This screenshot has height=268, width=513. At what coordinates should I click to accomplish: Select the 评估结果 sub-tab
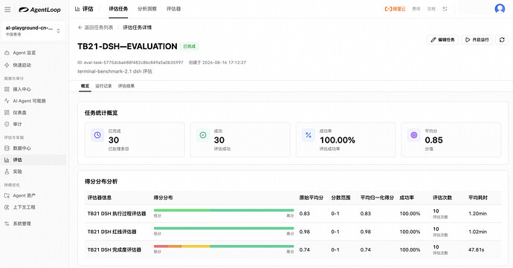[126, 86]
